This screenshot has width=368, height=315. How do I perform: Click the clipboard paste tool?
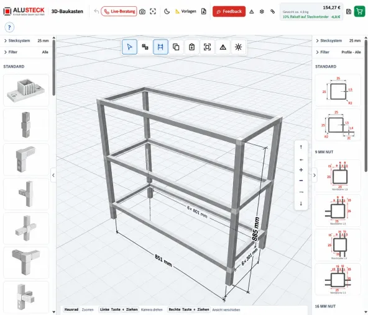click(191, 47)
